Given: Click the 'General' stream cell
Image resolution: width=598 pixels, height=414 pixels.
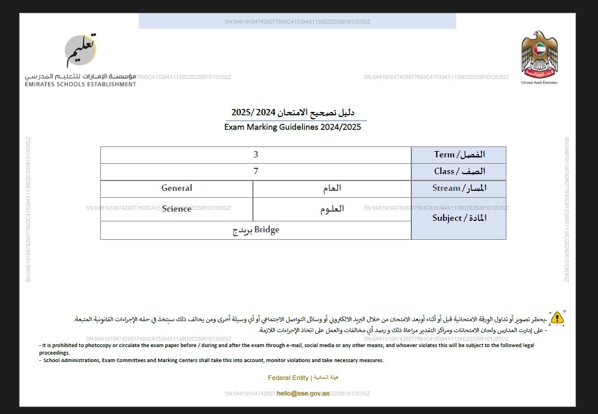Looking at the screenshot, I should (177, 189).
